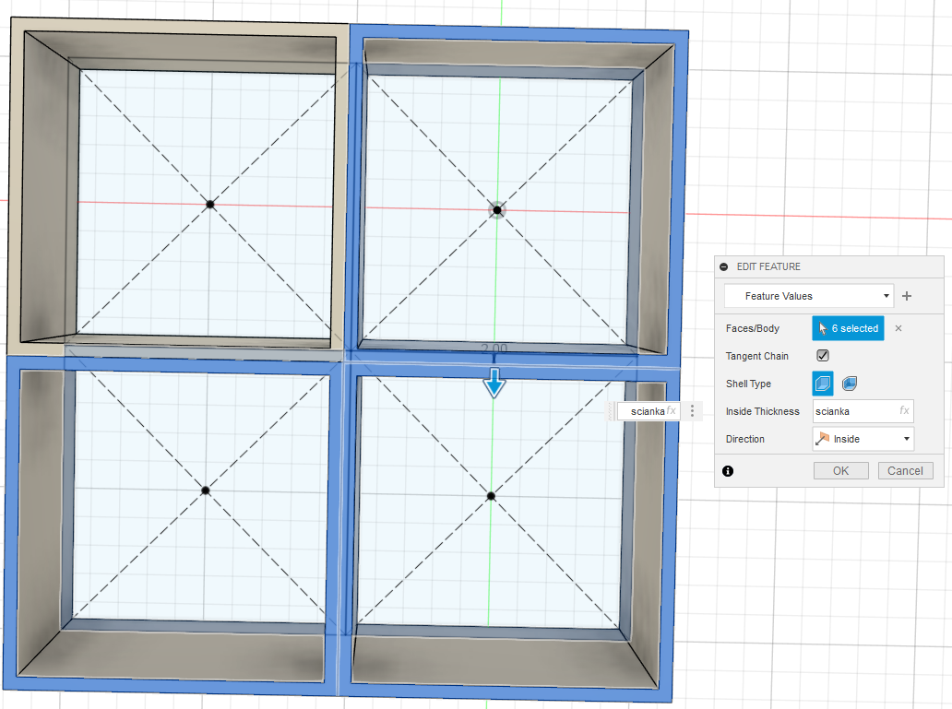
Task: Choose the rounded offset Shell Type icon
Action: click(x=850, y=384)
